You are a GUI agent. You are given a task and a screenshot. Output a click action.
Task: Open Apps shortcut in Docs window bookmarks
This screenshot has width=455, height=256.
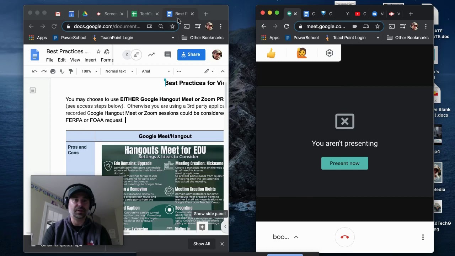click(38, 38)
